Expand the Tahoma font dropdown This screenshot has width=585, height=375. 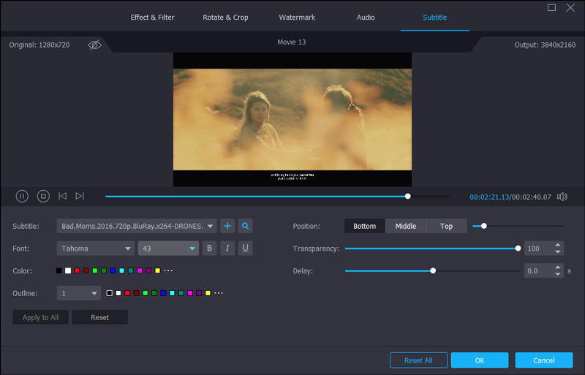tap(128, 249)
